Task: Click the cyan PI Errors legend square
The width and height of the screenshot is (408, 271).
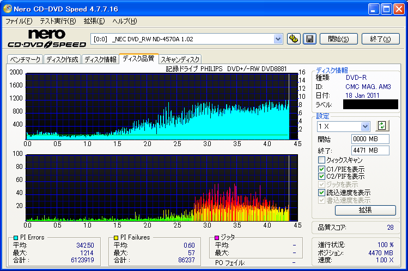Action: click(16, 237)
